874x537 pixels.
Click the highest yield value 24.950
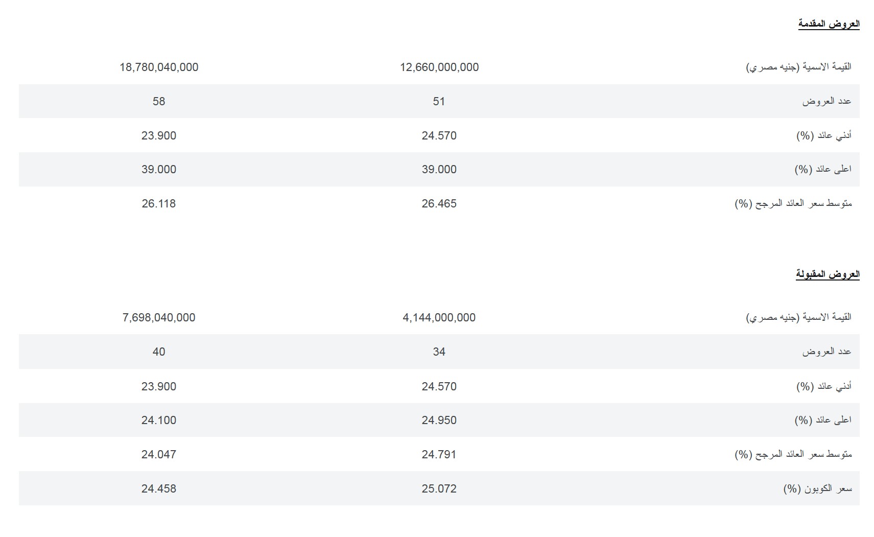point(439,421)
